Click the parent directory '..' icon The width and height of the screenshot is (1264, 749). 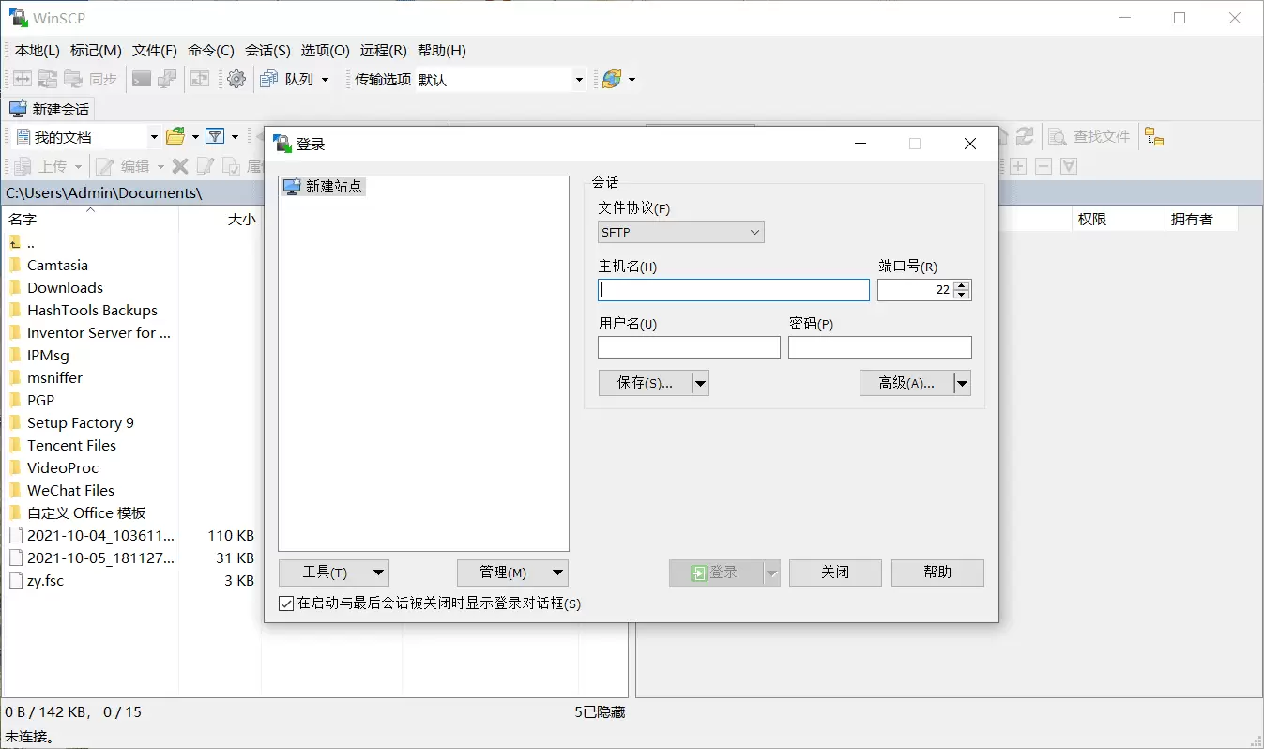pos(15,242)
